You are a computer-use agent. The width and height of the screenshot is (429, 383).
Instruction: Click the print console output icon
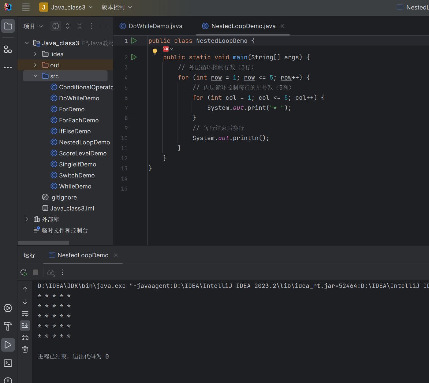pyautogui.click(x=25, y=337)
